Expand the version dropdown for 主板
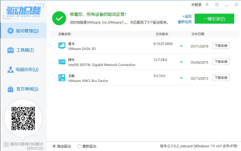 tap(181, 78)
